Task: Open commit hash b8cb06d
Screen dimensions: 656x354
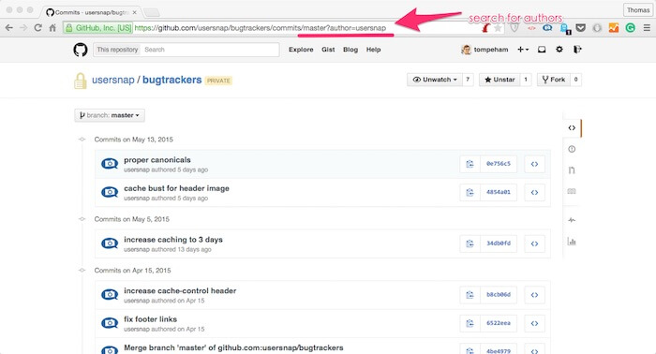Action: [x=499, y=295]
